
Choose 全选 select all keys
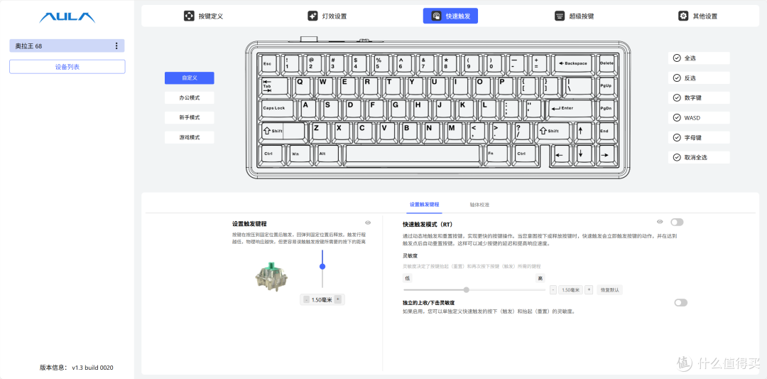click(x=699, y=58)
